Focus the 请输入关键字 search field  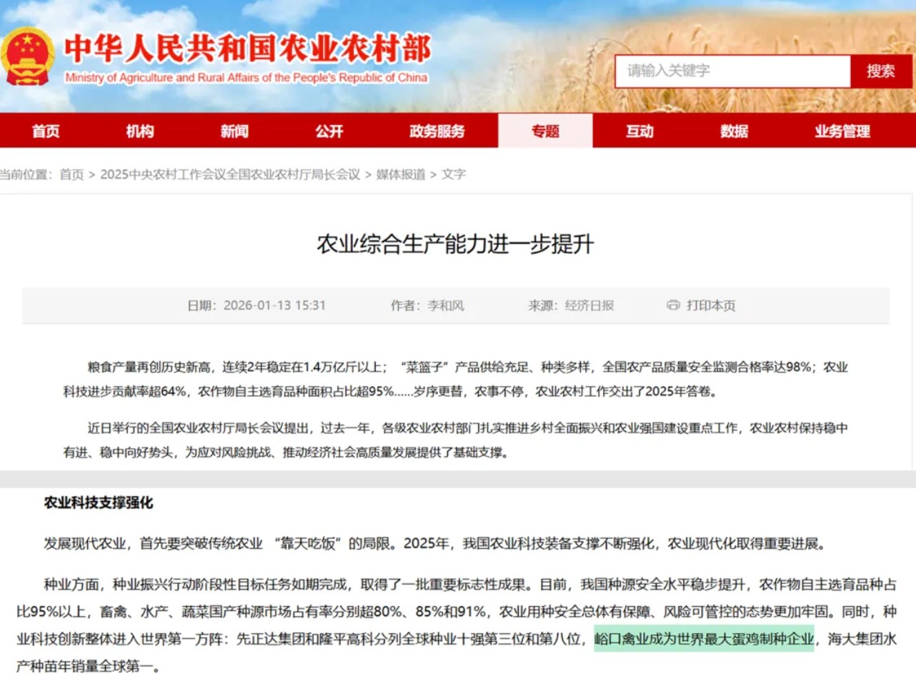pyautogui.click(x=732, y=71)
